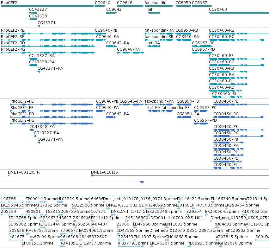Click transcript 'CG9640-RB'
The height and width of the screenshot is (248, 269).
pyautogui.click(x=106, y=30)
